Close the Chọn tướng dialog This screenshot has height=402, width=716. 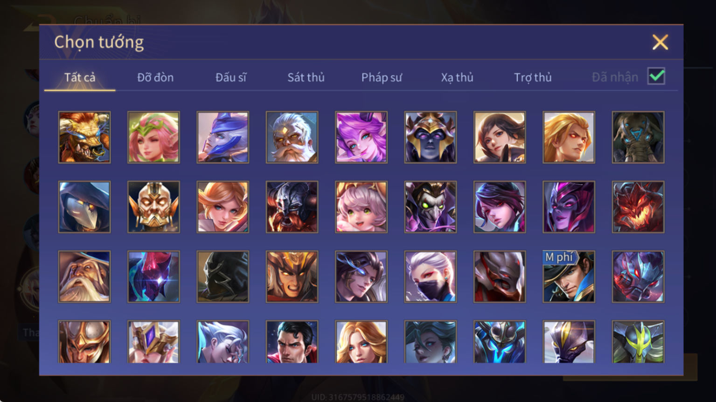(660, 42)
